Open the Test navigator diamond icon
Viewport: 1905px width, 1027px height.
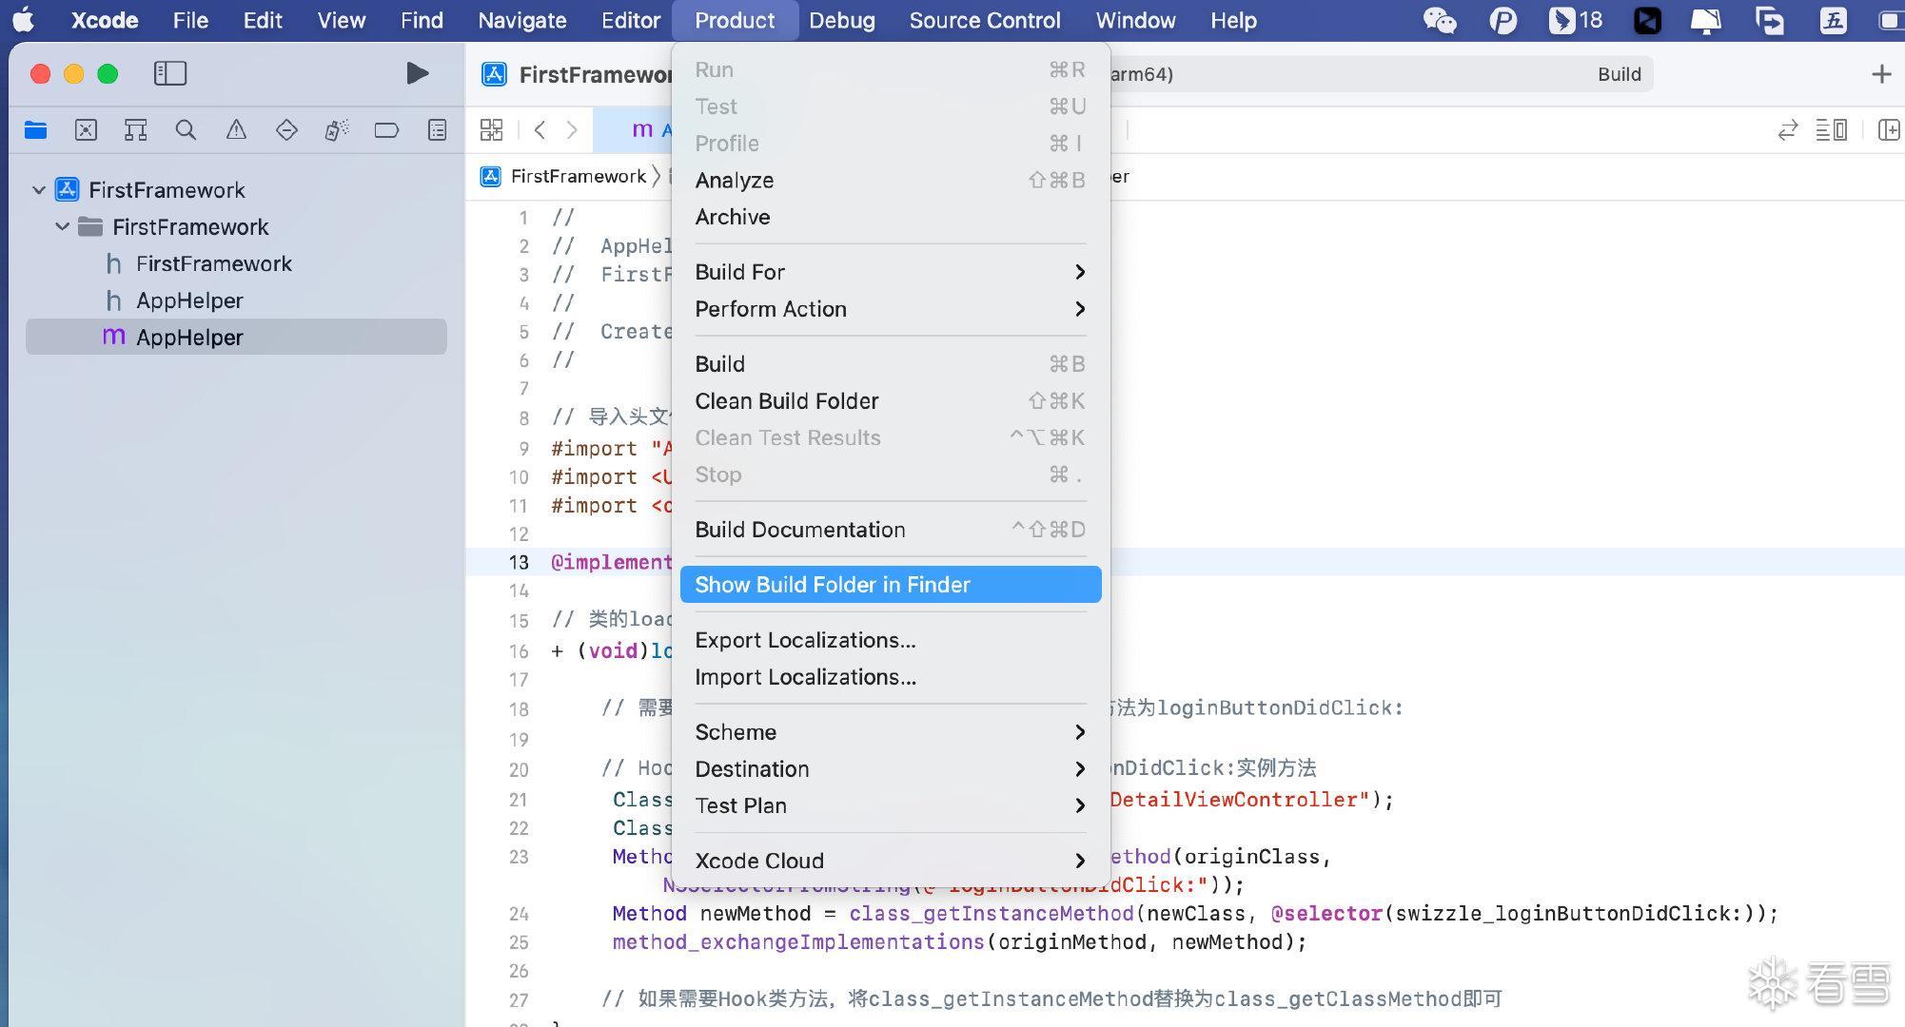click(x=286, y=130)
